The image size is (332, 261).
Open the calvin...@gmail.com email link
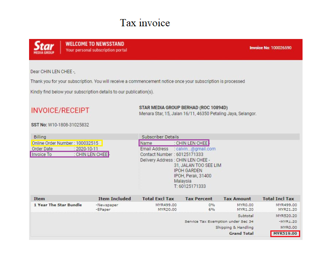pyautogui.click(x=195, y=149)
